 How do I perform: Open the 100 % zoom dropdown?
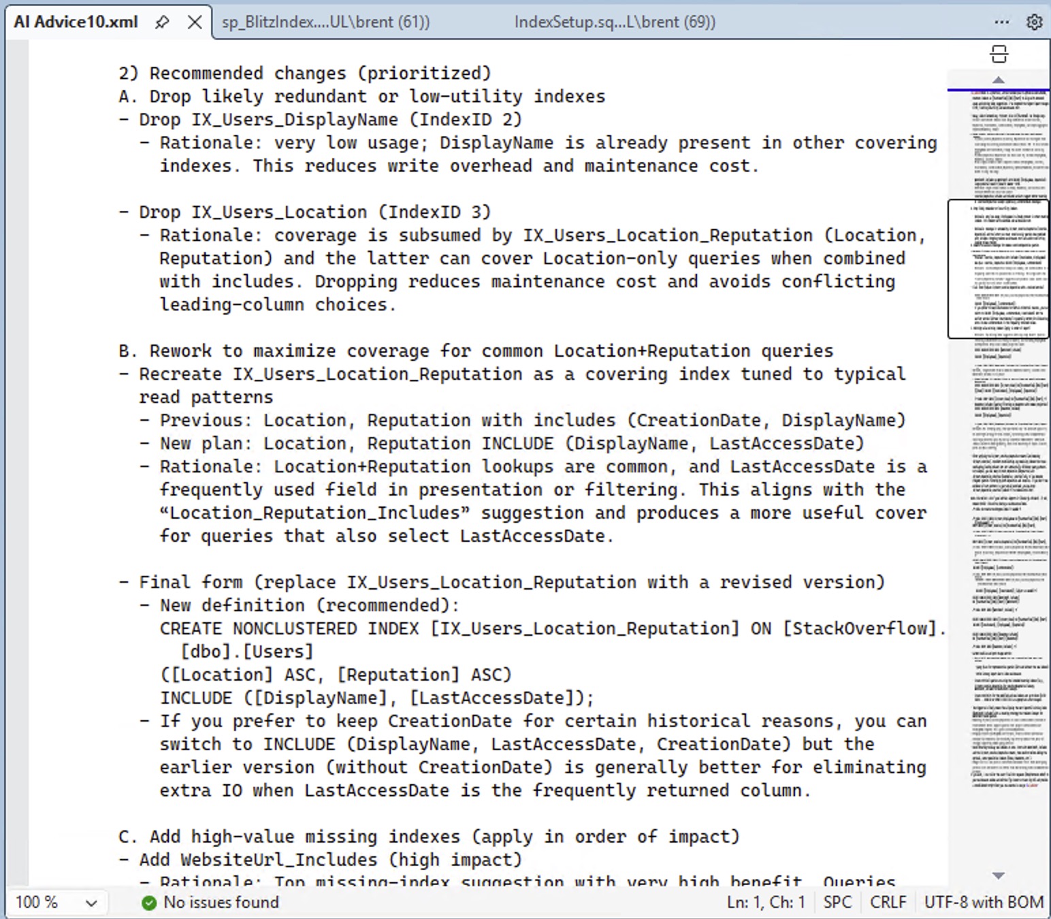[x=56, y=903]
